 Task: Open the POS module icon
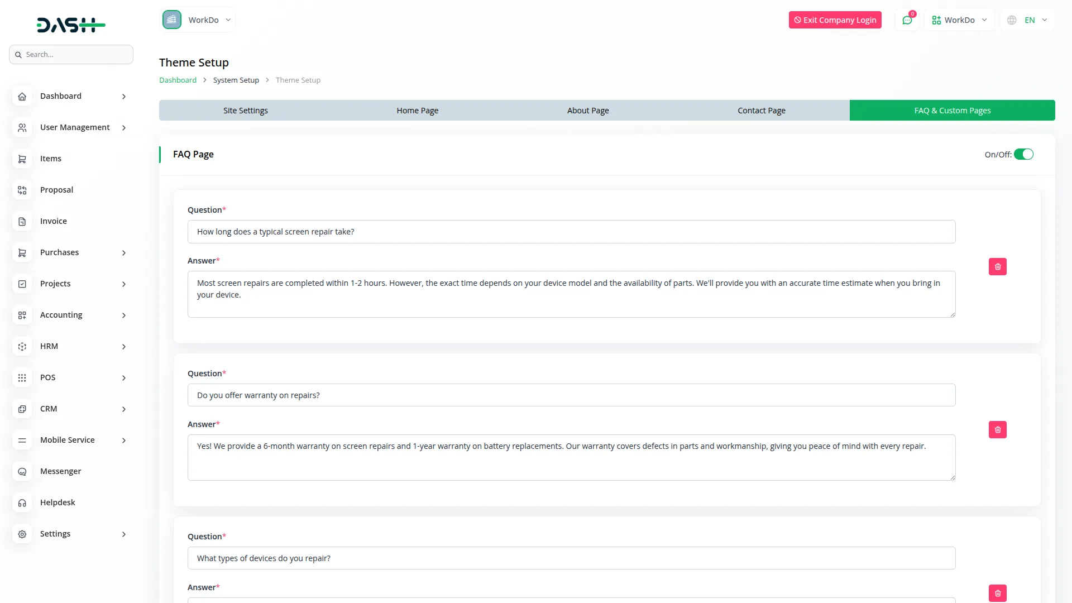click(22, 377)
